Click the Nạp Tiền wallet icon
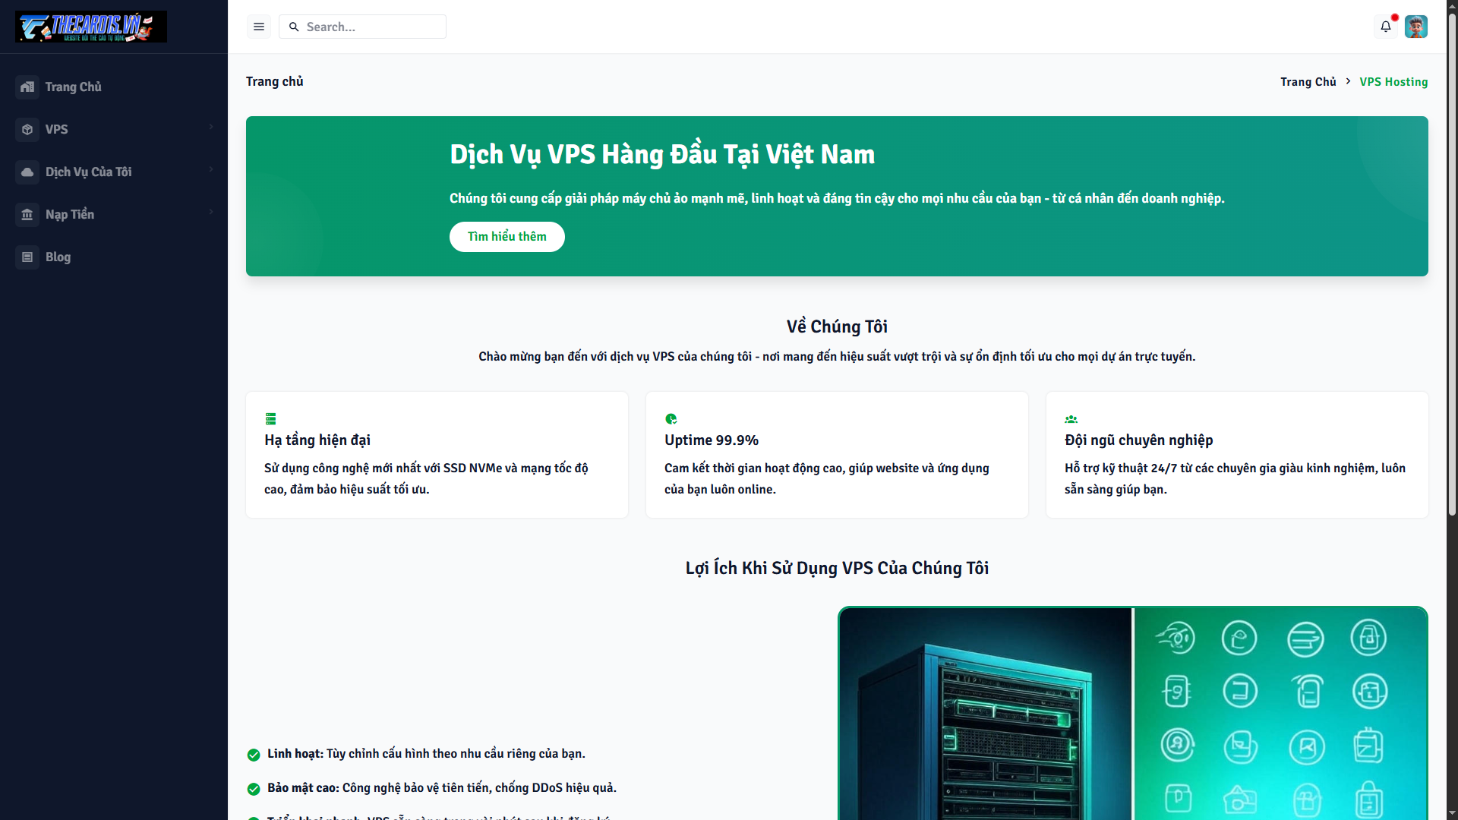The width and height of the screenshot is (1458, 820). click(27, 214)
